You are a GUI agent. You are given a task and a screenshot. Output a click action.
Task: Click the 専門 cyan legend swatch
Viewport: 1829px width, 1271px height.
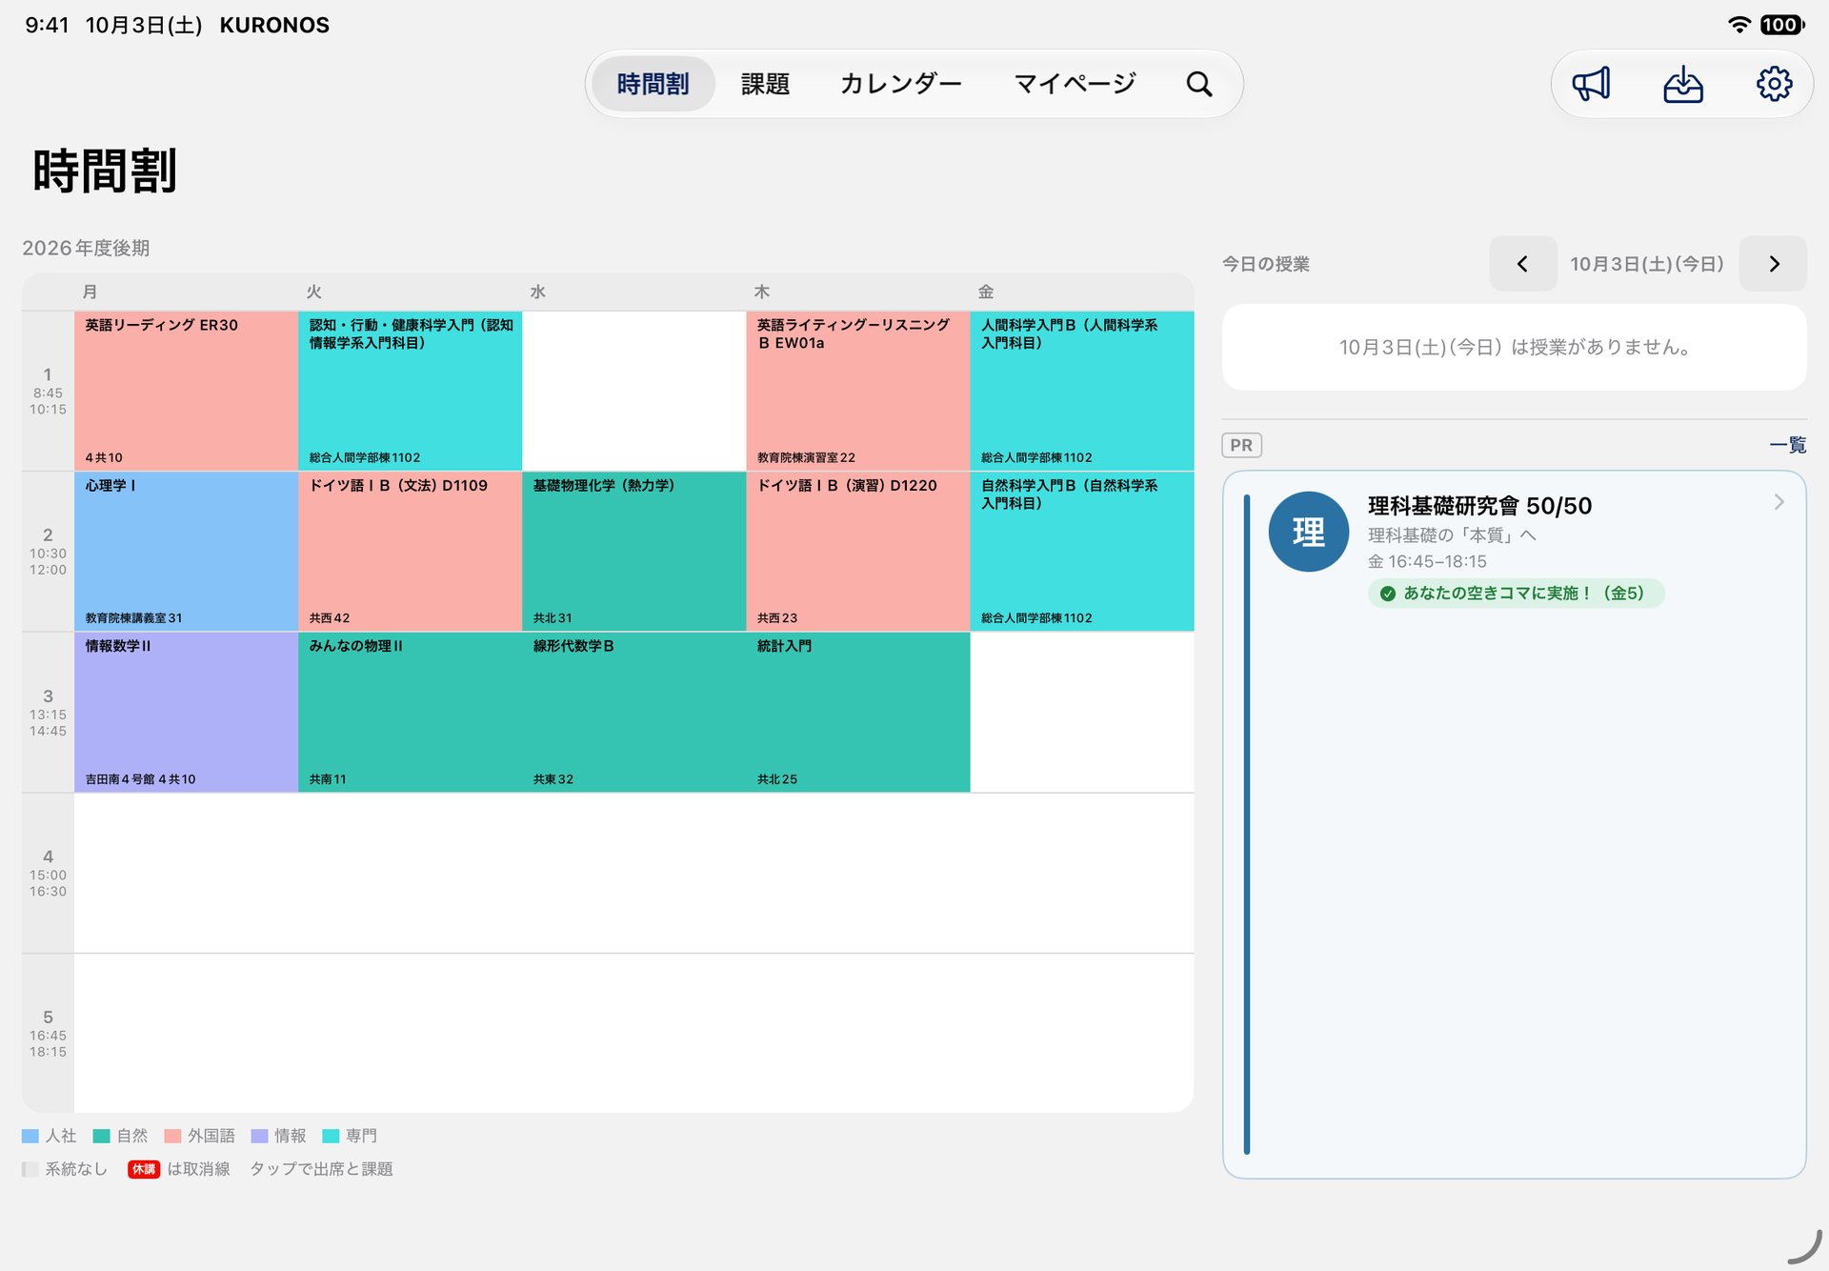coord(331,1136)
